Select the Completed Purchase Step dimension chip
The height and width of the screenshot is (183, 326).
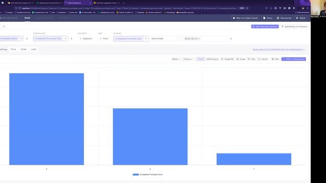point(48,39)
